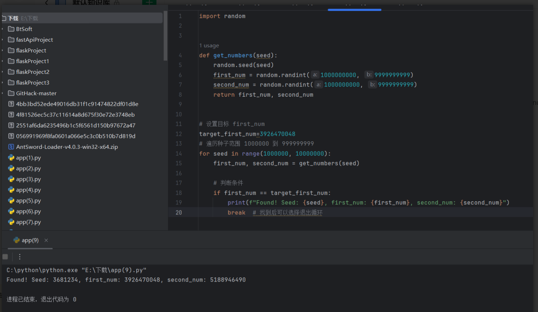Image resolution: width=538 pixels, height=312 pixels.
Task: Click unknown file icon for 4bb3bd52ede49016 file
Action: click(11, 104)
